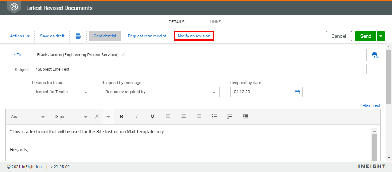Toggle the Confidential option
The image size is (392, 172).
[x=105, y=36]
